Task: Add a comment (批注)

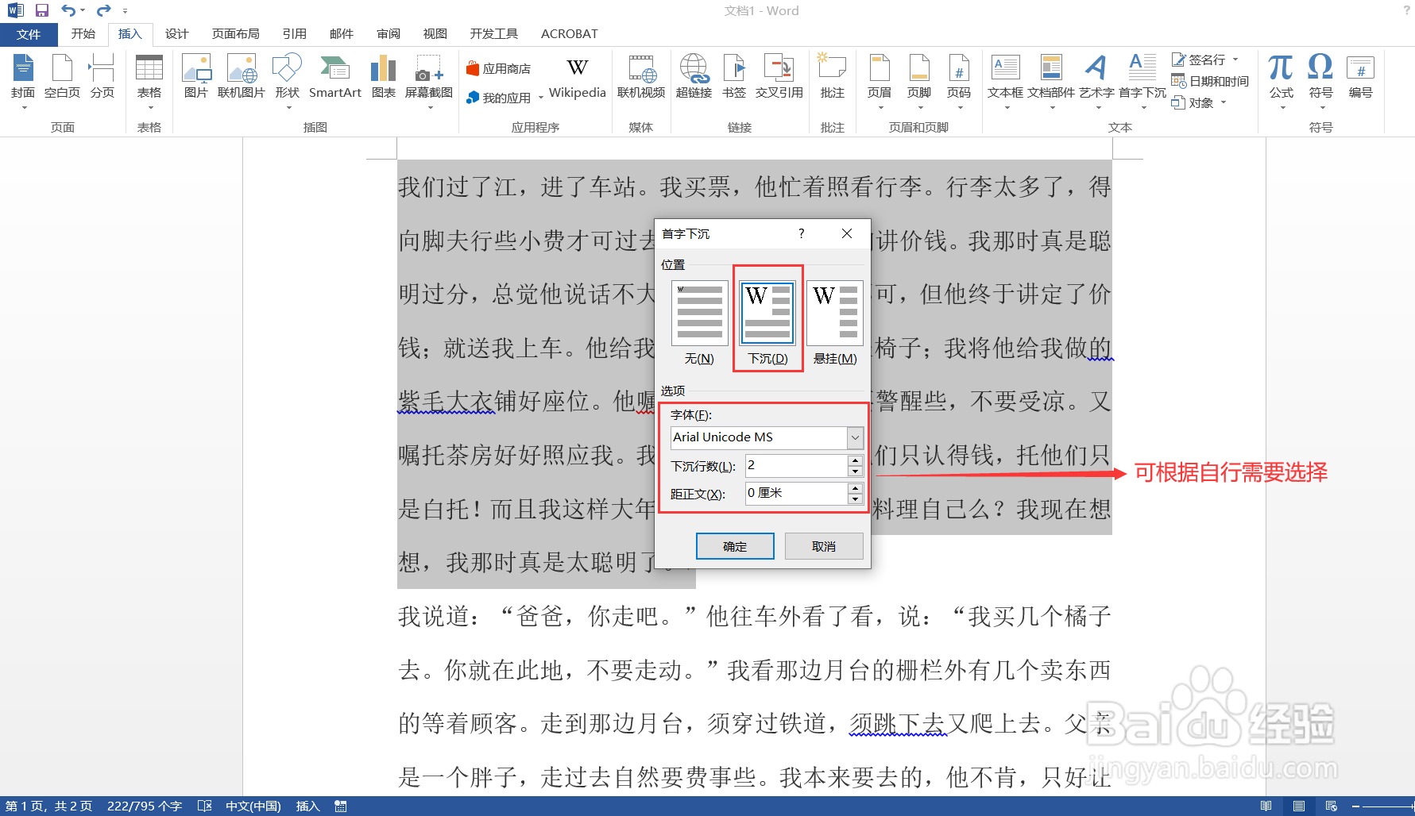Action: click(832, 77)
